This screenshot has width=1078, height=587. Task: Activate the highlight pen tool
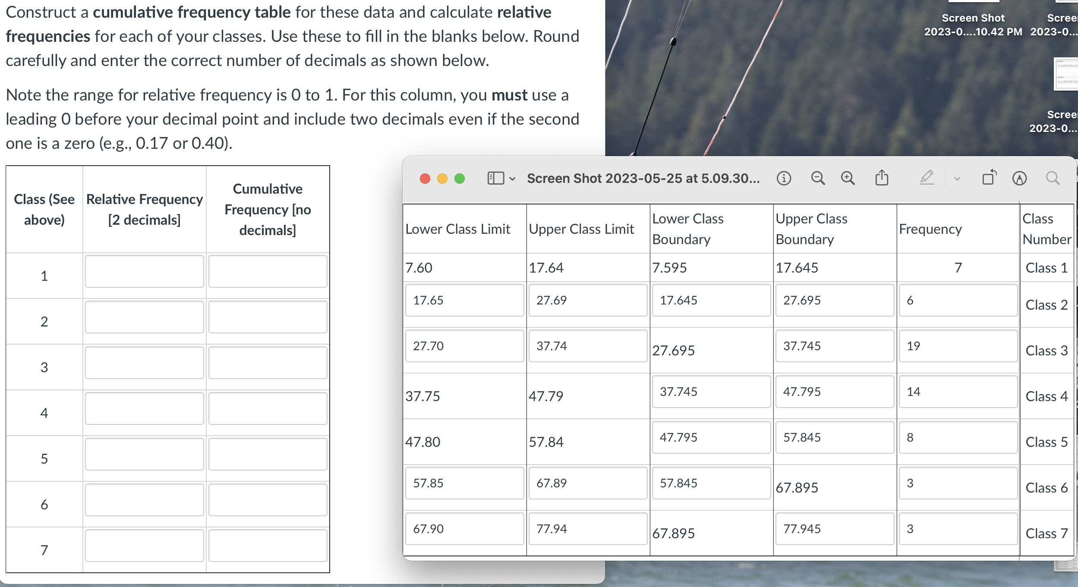coord(927,178)
